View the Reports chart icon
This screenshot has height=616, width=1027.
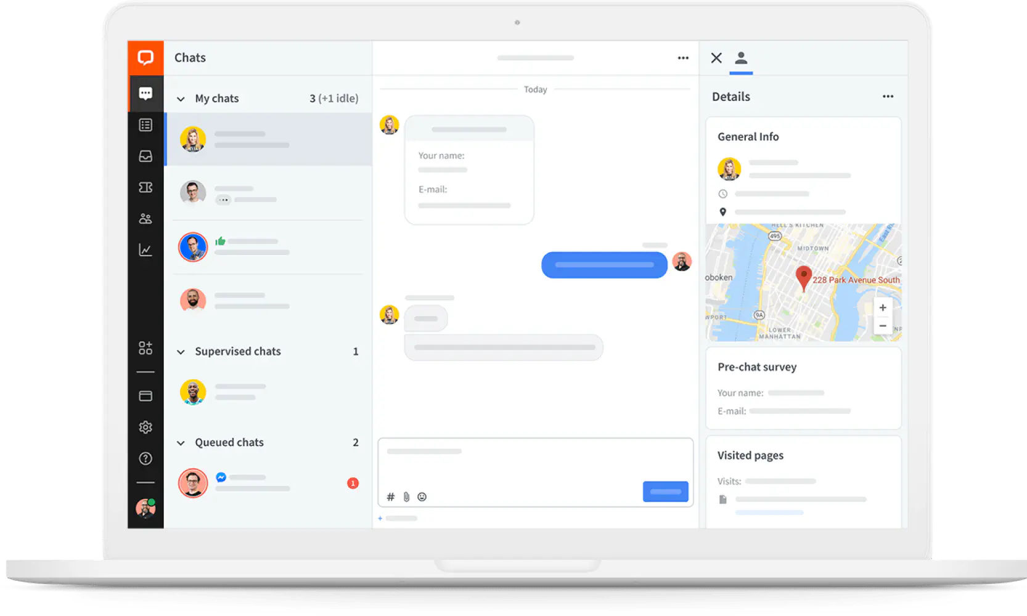(x=145, y=249)
